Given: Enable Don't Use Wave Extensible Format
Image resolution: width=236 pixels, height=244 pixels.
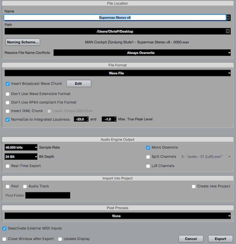Looking at the screenshot, I should 7,94.
